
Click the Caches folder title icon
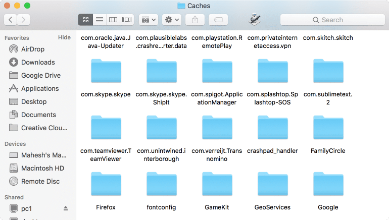point(181,6)
